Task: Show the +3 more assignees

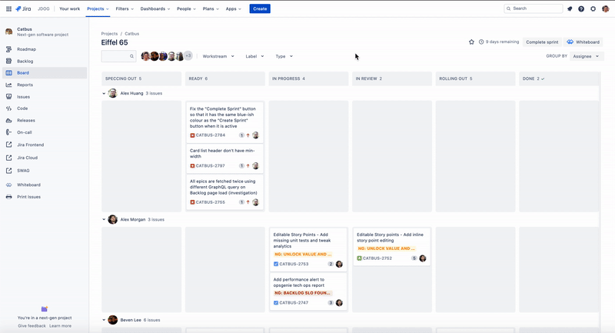Action: 188,55
